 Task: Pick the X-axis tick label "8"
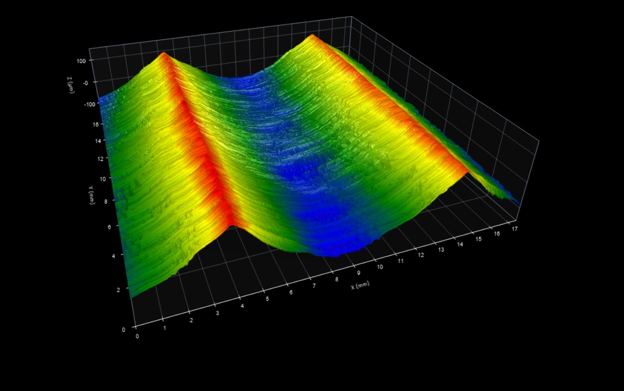(337, 279)
